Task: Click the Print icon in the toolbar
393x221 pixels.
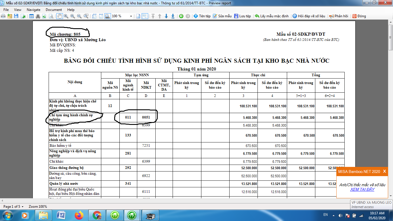Action: [3, 16]
